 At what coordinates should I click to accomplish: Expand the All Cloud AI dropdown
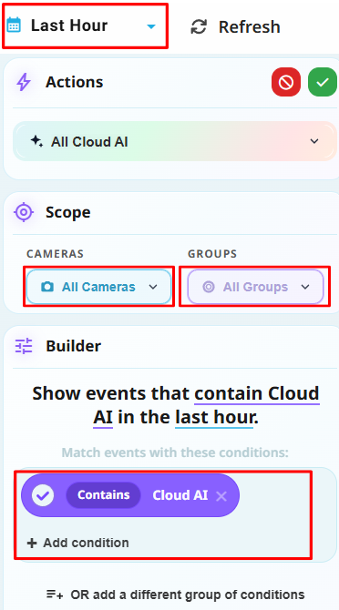pos(175,141)
